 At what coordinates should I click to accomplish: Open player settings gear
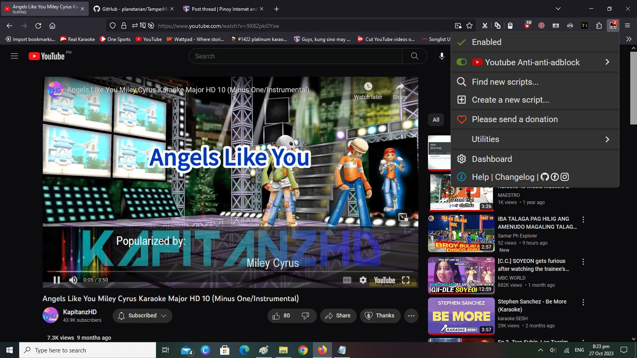point(363,280)
